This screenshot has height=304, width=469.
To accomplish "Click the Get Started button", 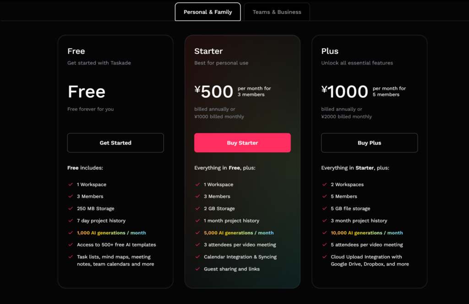I will 115,143.
